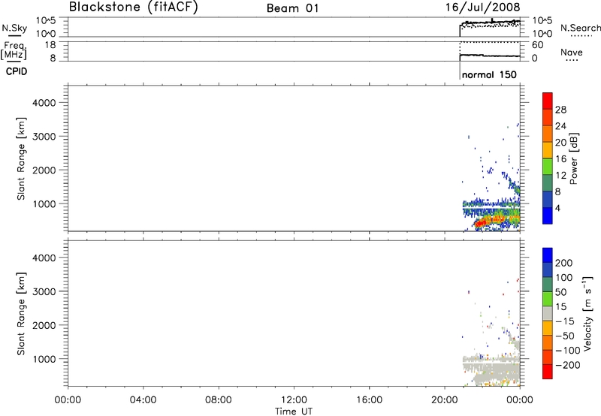Select the 'N.Search' legend label
Screen dimensions: 601x416
tap(581, 28)
